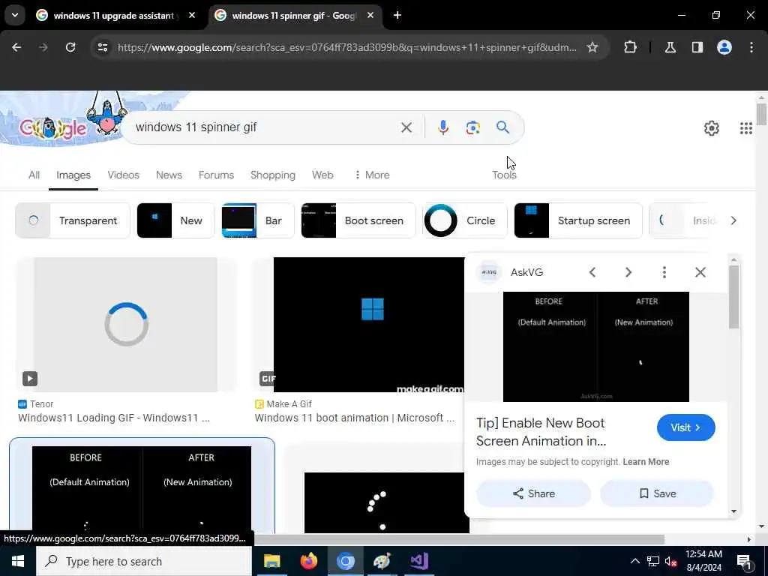
Task: Open the Windows Start menu
Action: click(x=18, y=561)
